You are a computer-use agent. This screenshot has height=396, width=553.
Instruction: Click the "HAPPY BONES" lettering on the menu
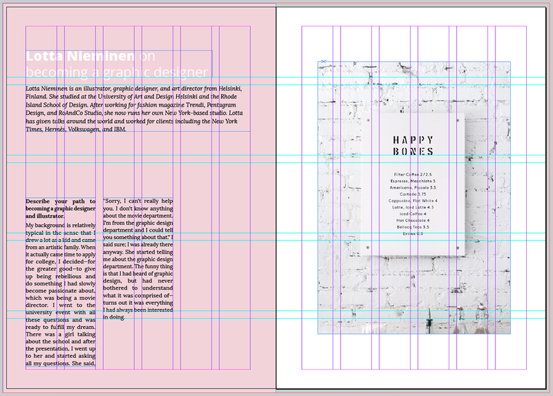tap(414, 146)
